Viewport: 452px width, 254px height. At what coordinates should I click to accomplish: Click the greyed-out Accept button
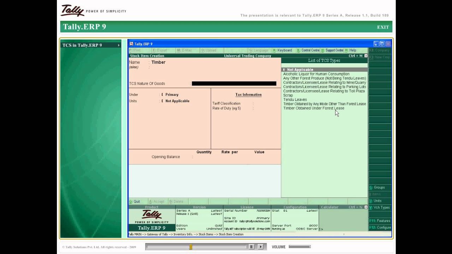(x=156, y=201)
